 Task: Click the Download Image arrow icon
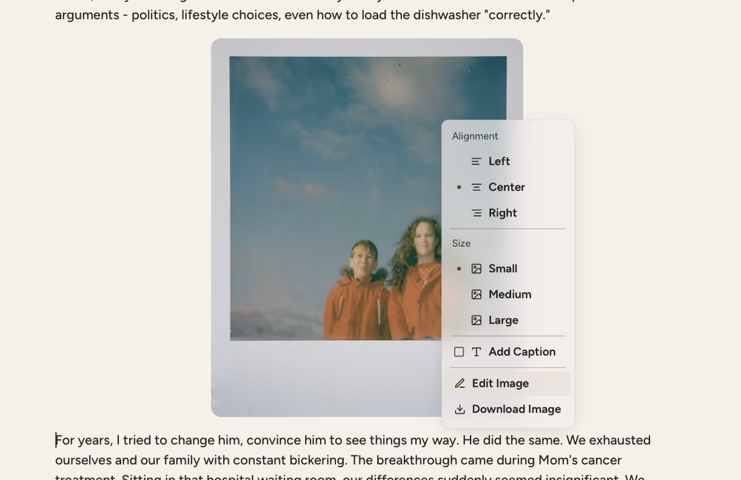pyautogui.click(x=459, y=410)
